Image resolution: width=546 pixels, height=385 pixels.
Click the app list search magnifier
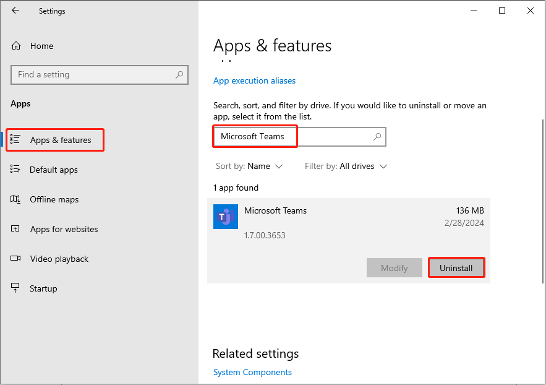pyautogui.click(x=377, y=137)
